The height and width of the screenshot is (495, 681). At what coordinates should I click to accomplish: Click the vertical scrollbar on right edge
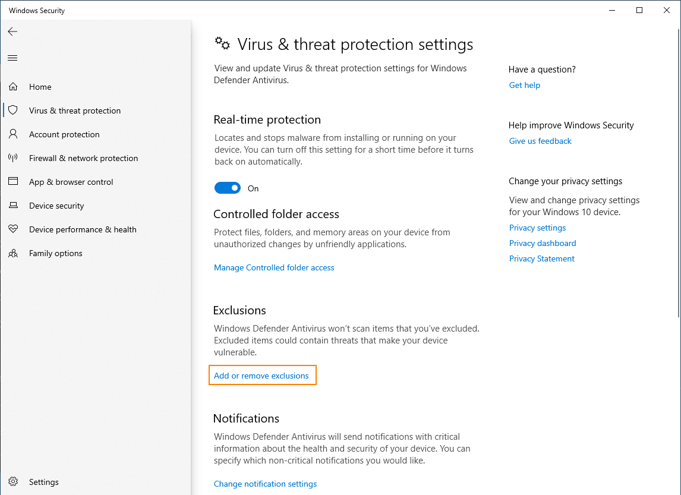pos(678,178)
